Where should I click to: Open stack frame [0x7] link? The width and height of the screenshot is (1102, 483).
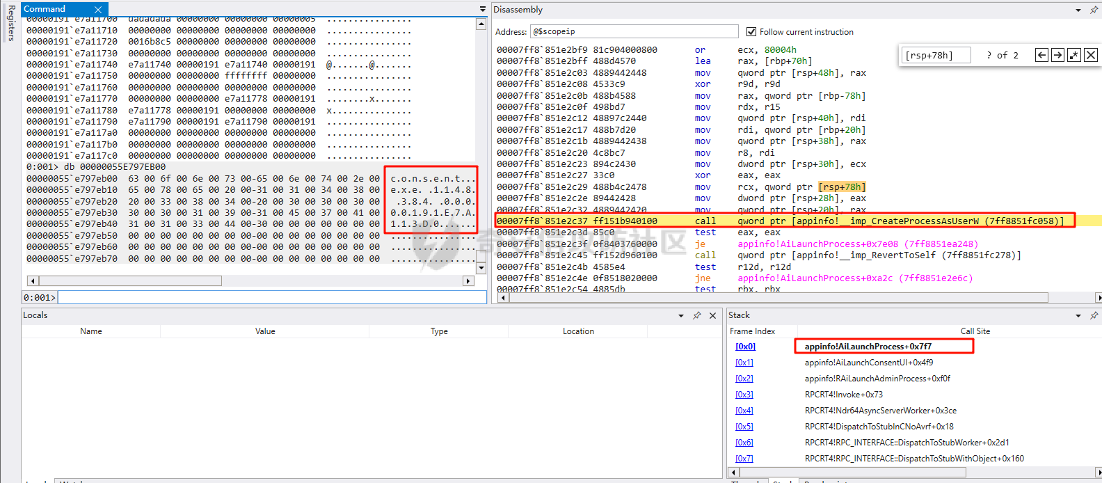coord(744,459)
